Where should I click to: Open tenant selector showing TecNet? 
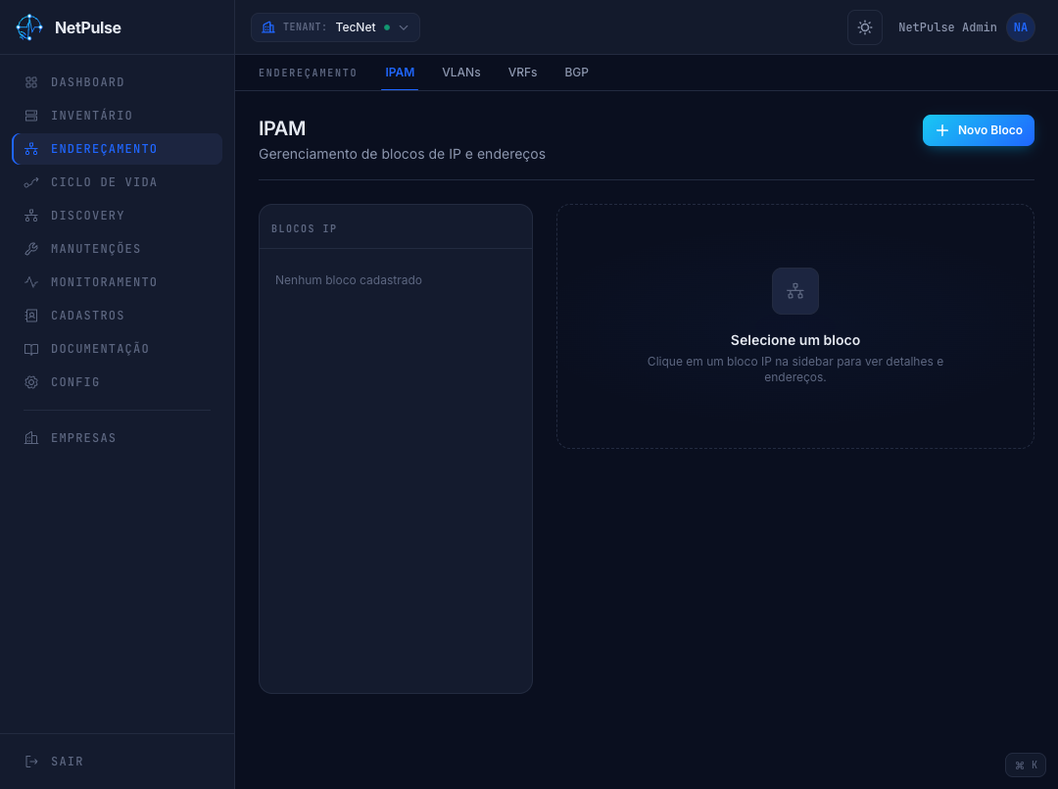pyautogui.click(x=335, y=27)
